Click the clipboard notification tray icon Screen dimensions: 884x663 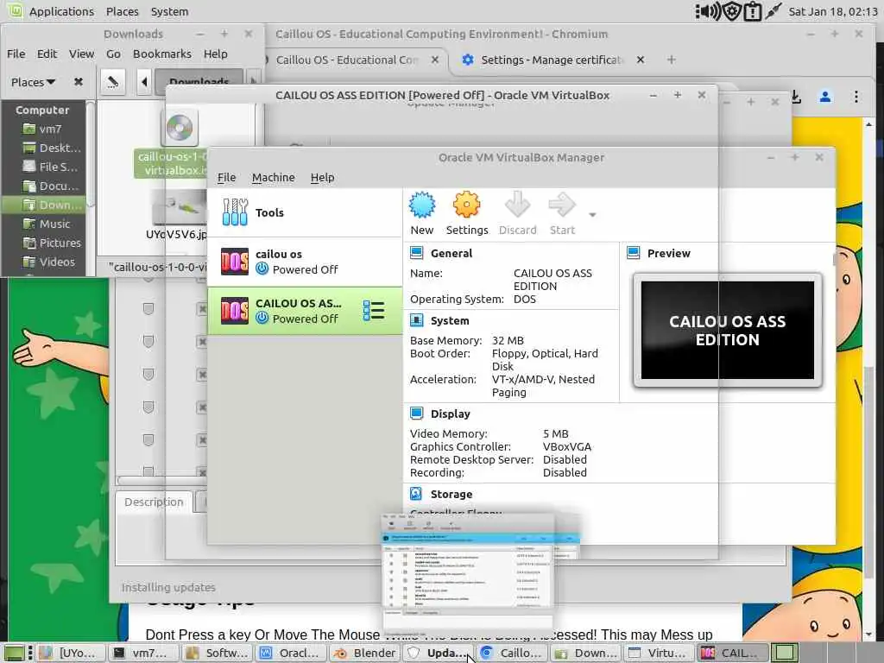tap(753, 11)
